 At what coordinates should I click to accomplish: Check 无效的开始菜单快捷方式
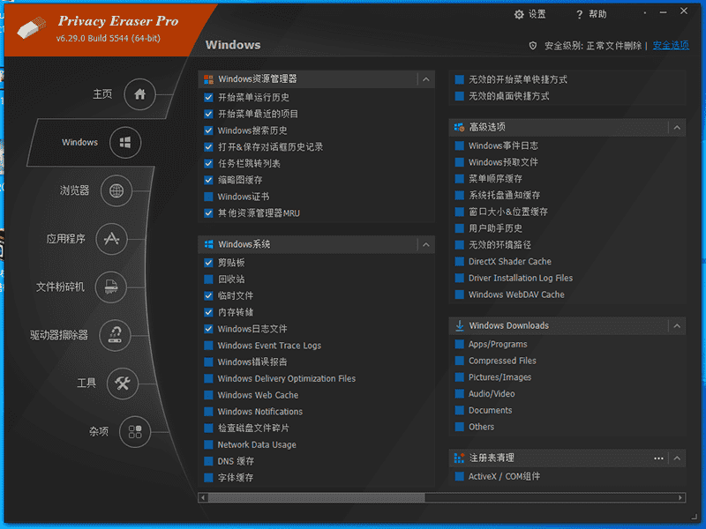point(459,79)
